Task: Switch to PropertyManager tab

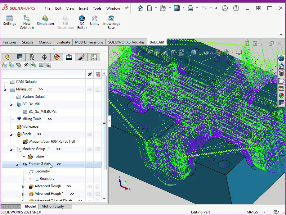Action: click(20, 57)
